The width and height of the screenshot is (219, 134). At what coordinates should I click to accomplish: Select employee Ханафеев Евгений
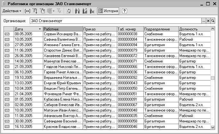point(63,56)
